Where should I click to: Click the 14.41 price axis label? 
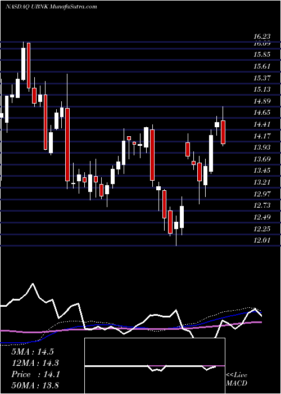tap(262, 124)
